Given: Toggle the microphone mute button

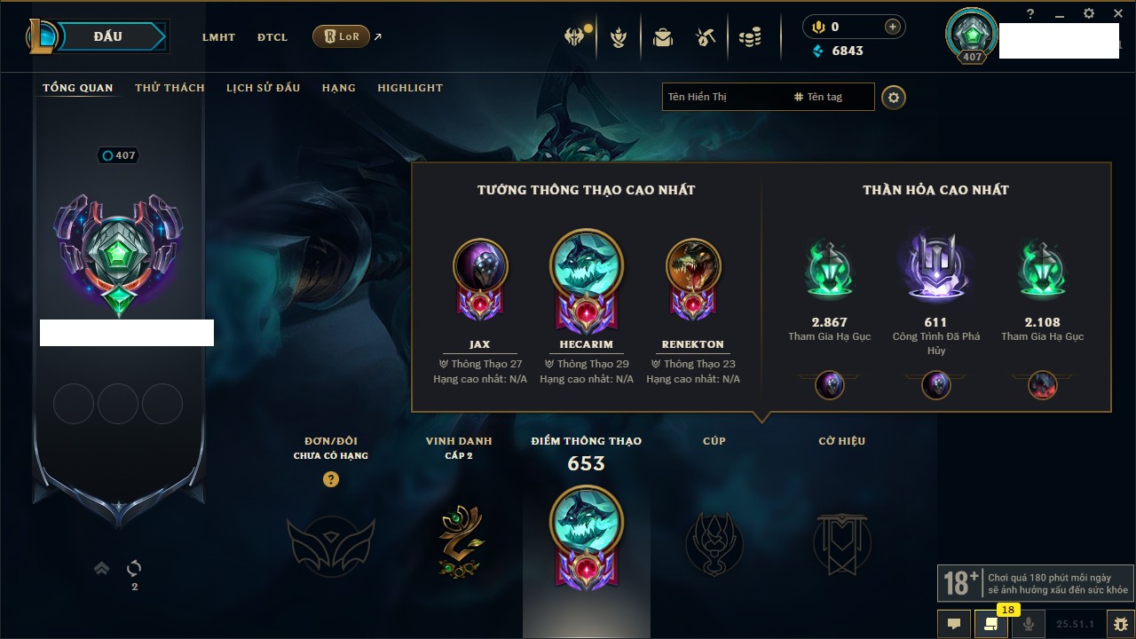Looking at the screenshot, I should click(x=1029, y=624).
